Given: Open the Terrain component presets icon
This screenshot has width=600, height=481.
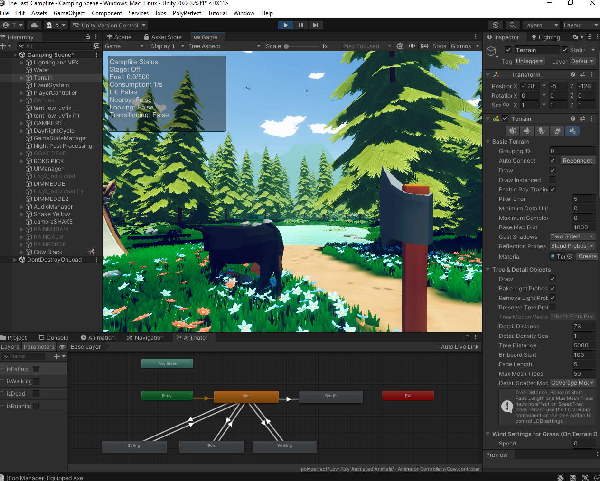Looking at the screenshot, I should point(582,118).
